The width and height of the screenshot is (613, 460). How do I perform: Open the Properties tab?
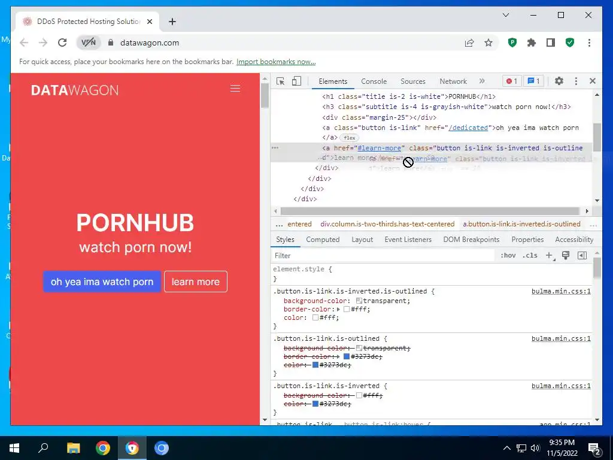coord(527,240)
